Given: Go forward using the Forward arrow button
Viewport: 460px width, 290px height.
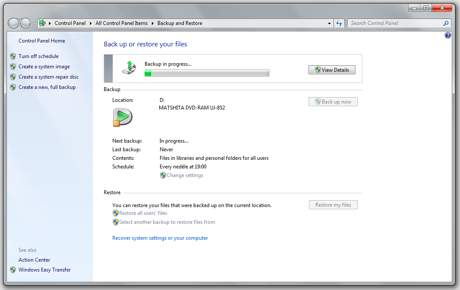Looking at the screenshot, I should pyautogui.click(x=25, y=23).
